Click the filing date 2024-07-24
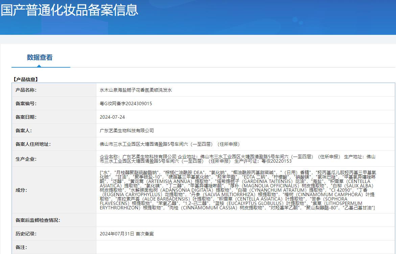The width and height of the screenshot is (396, 254). 112,117
